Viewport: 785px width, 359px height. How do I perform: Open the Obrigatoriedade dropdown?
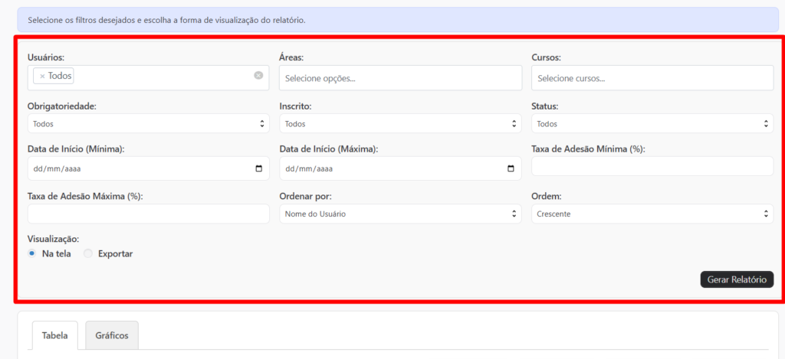pyautogui.click(x=148, y=123)
